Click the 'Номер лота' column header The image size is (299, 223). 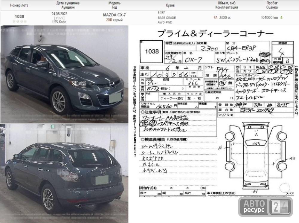pyautogui.click(x=19, y=5)
